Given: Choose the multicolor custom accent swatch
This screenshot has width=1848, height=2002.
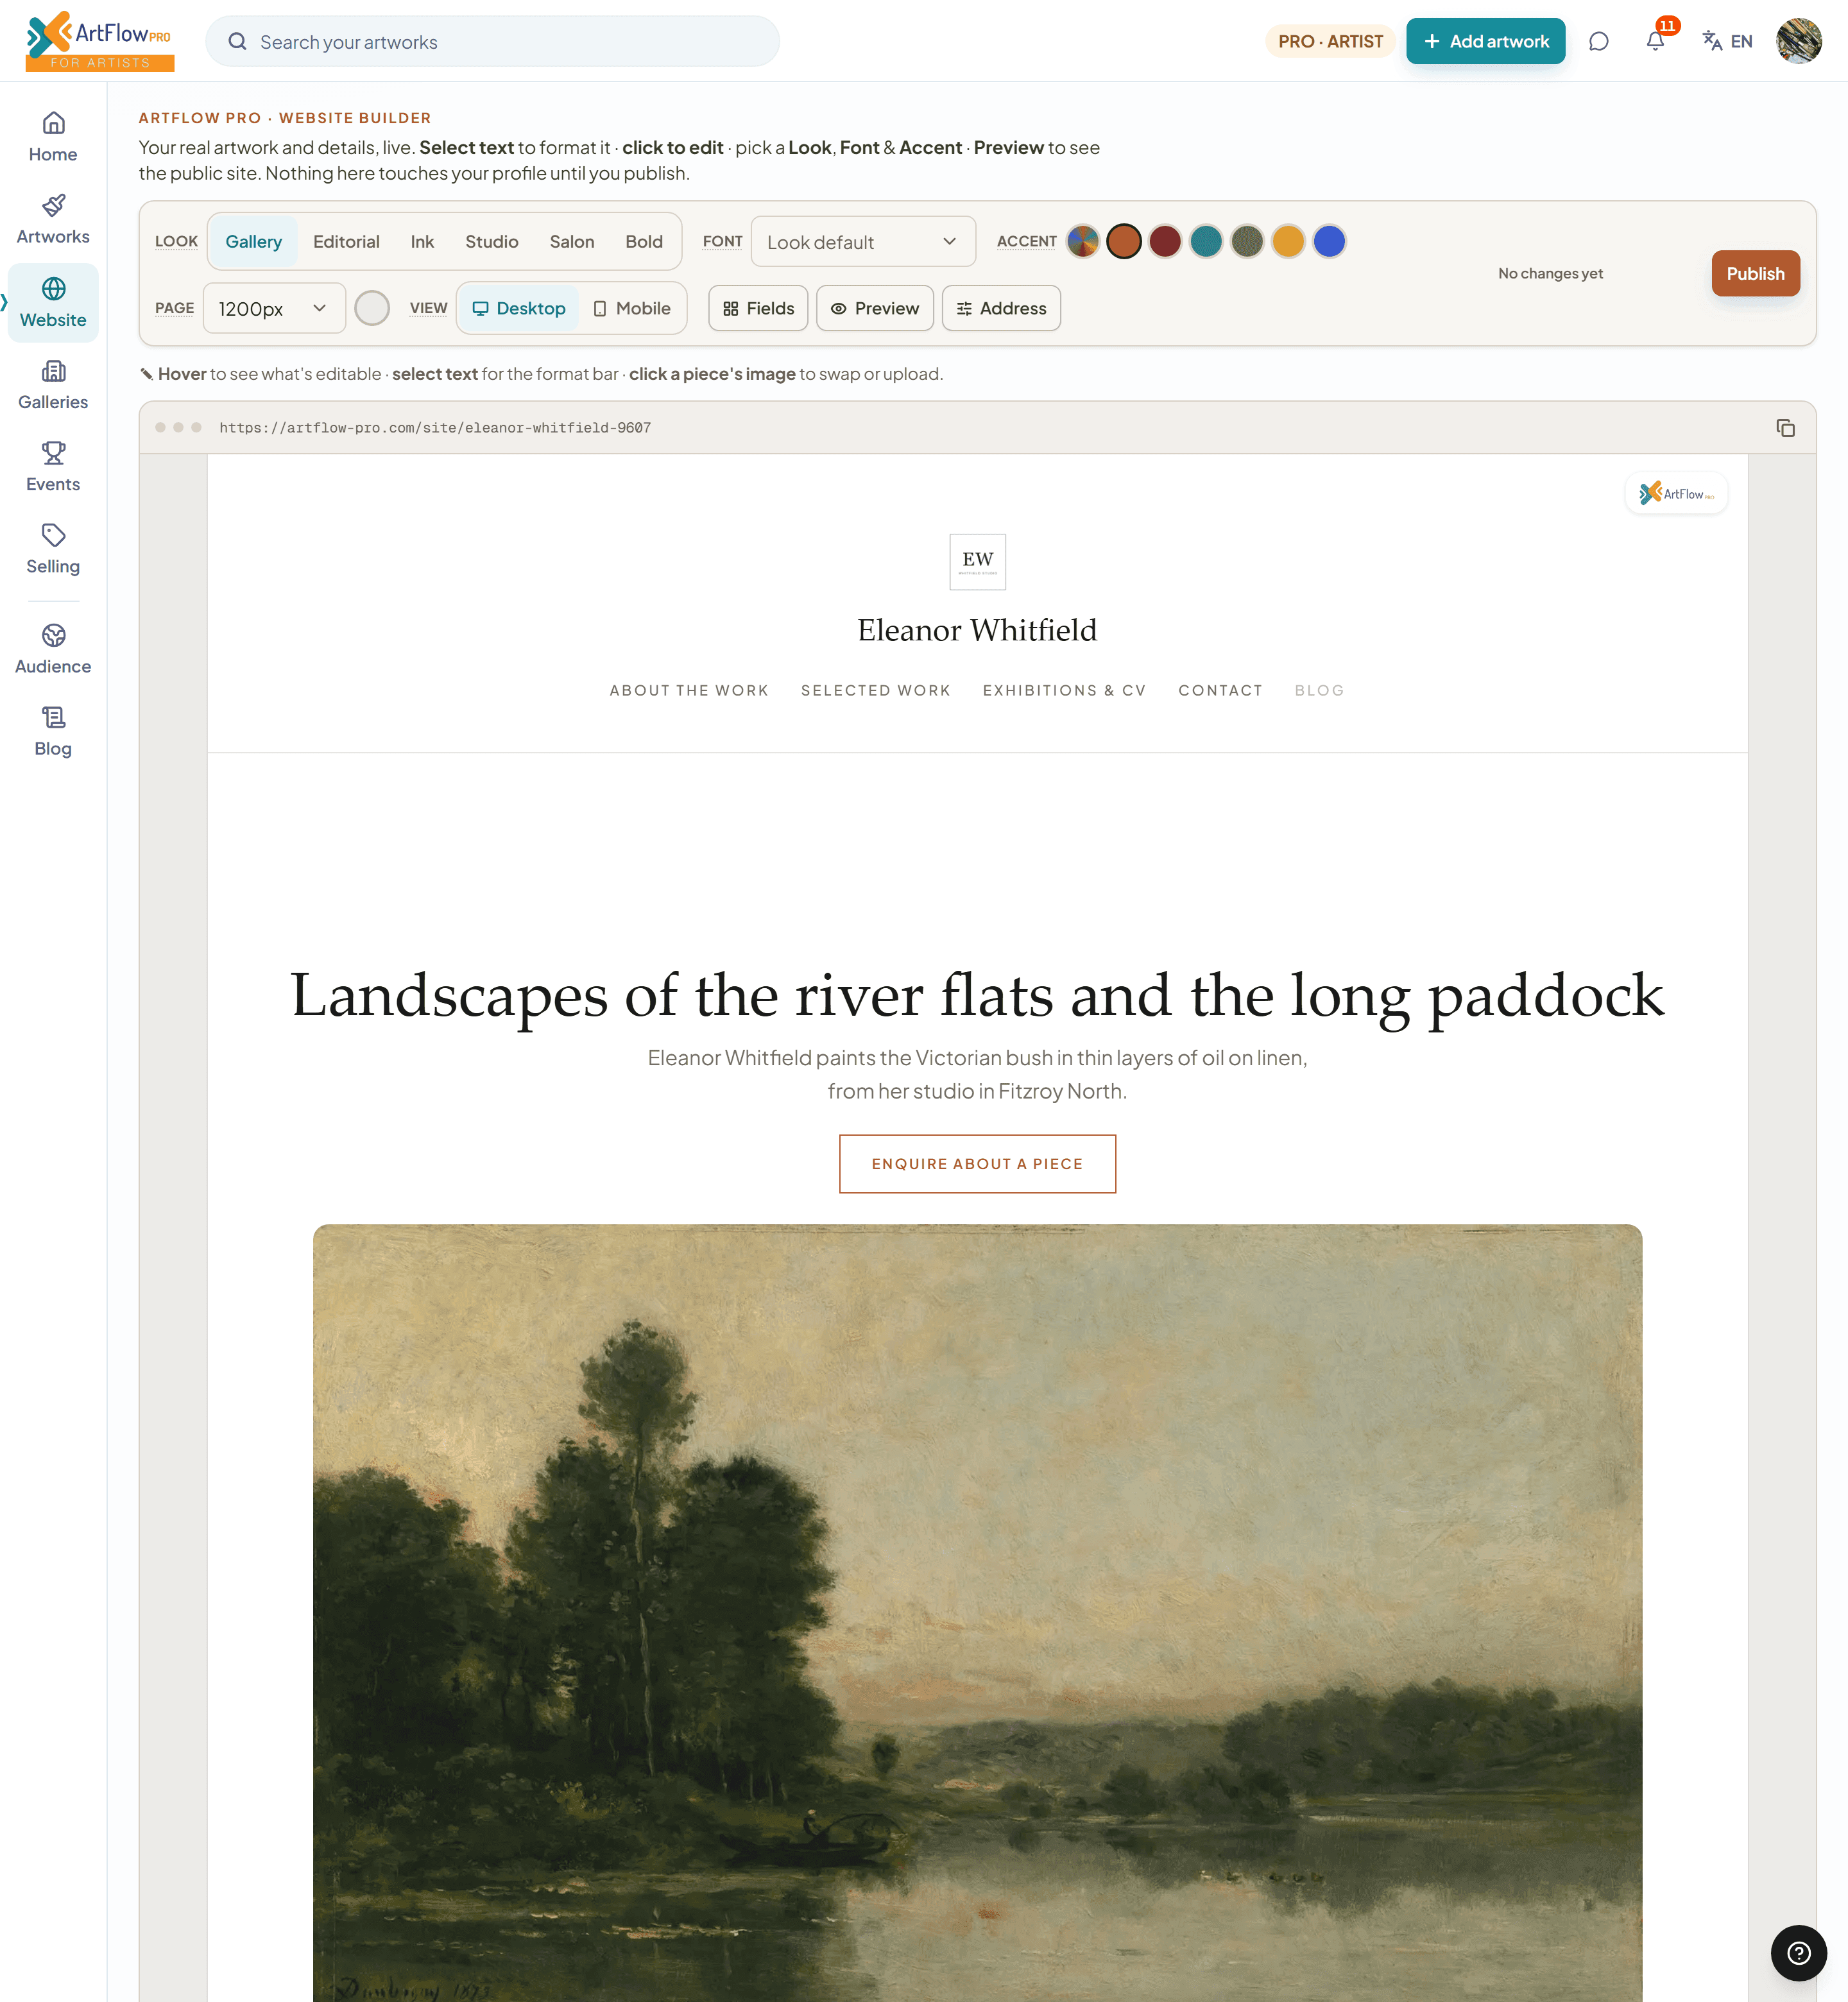Looking at the screenshot, I should coord(1083,241).
